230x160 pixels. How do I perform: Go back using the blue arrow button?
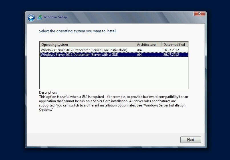31,18
